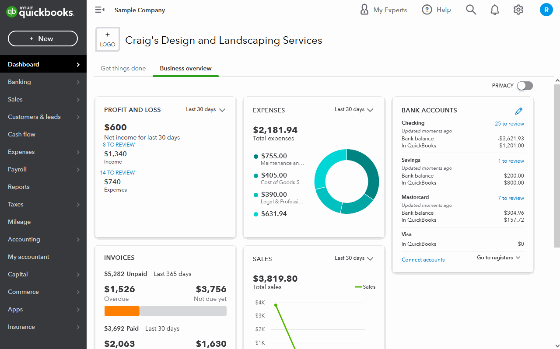Expand the Capital chevron
The height and width of the screenshot is (349, 560).
click(78, 274)
